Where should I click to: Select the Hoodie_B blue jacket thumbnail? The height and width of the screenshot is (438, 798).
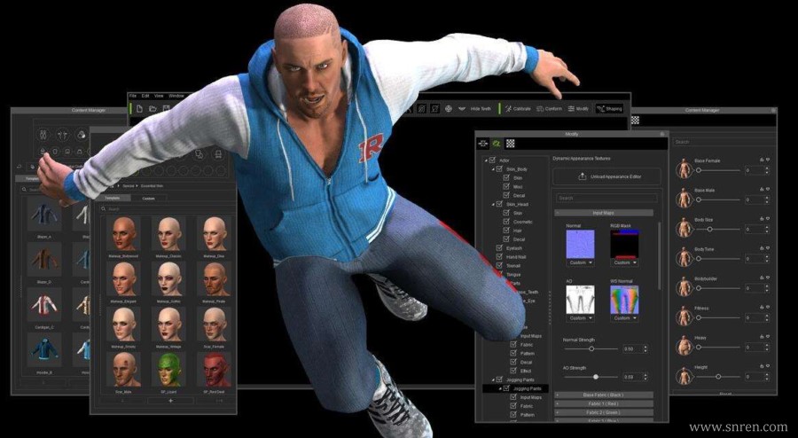pos(43,349)
